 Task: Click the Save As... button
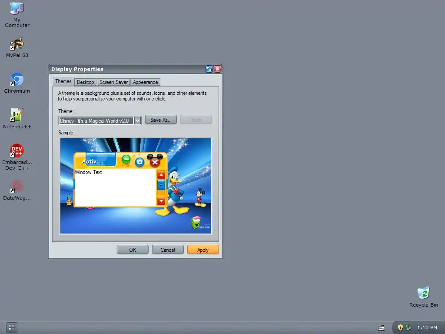(x=161, y=120)
